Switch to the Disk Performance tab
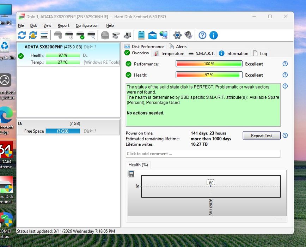 pos(145,47)
